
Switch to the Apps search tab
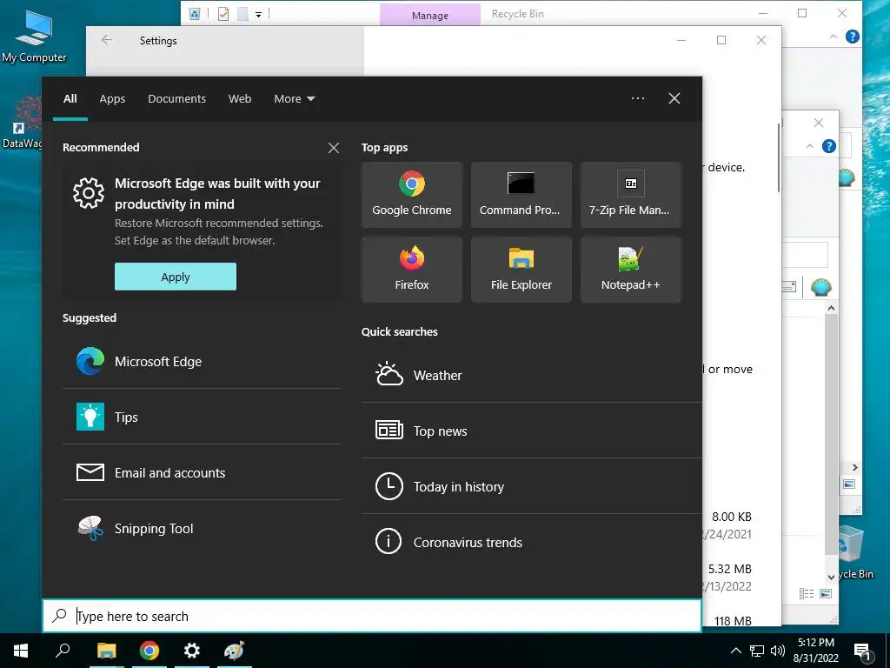112,99
